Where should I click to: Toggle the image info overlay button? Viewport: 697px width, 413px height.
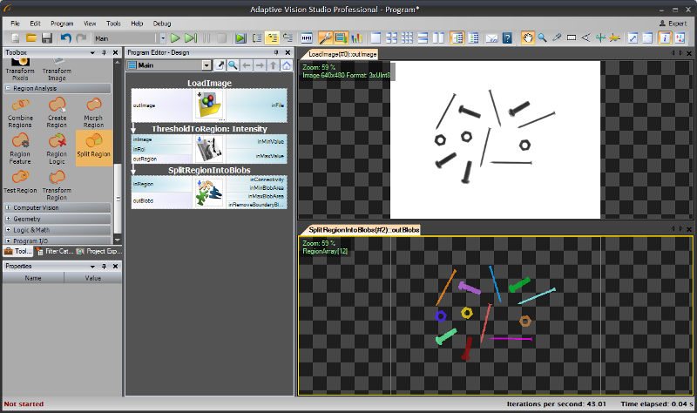tap(666, 38)
